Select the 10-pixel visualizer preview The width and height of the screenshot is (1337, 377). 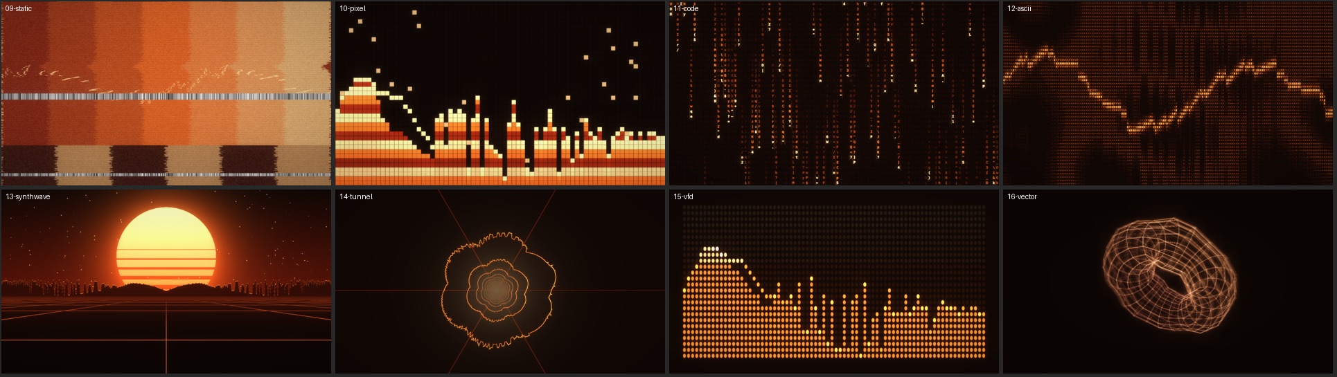click(500, 93)
